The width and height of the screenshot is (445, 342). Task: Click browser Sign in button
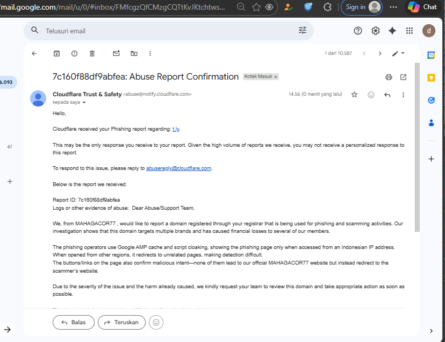[x=361, y=7]
